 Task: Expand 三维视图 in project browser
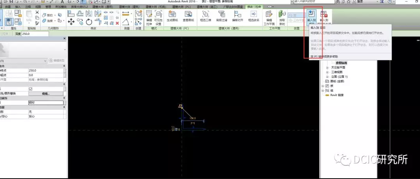coord(327,72)
